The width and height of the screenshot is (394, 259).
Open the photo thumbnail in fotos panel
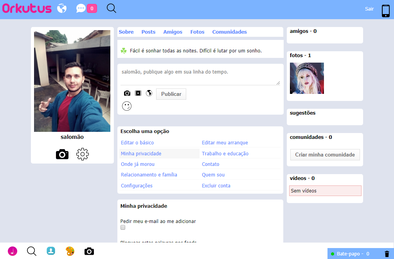pos(307,78)
